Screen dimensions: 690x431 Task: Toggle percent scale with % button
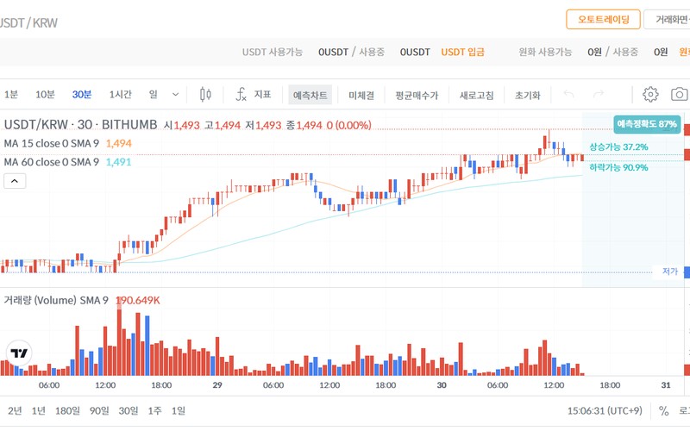click(663, 411)
